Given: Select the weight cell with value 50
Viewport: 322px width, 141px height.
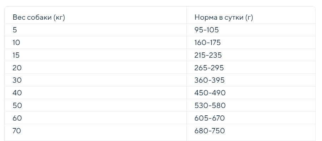Looking at the screenshot, I should click(17, 105).
